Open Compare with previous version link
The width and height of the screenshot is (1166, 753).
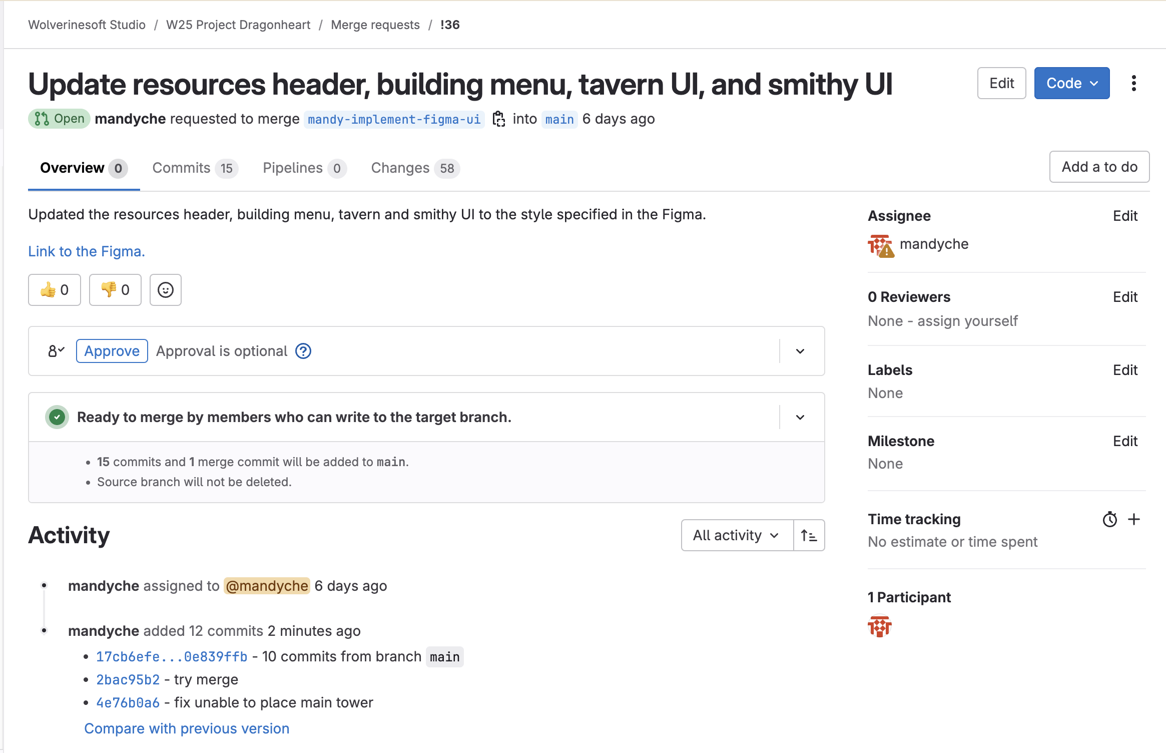point(187,728)
